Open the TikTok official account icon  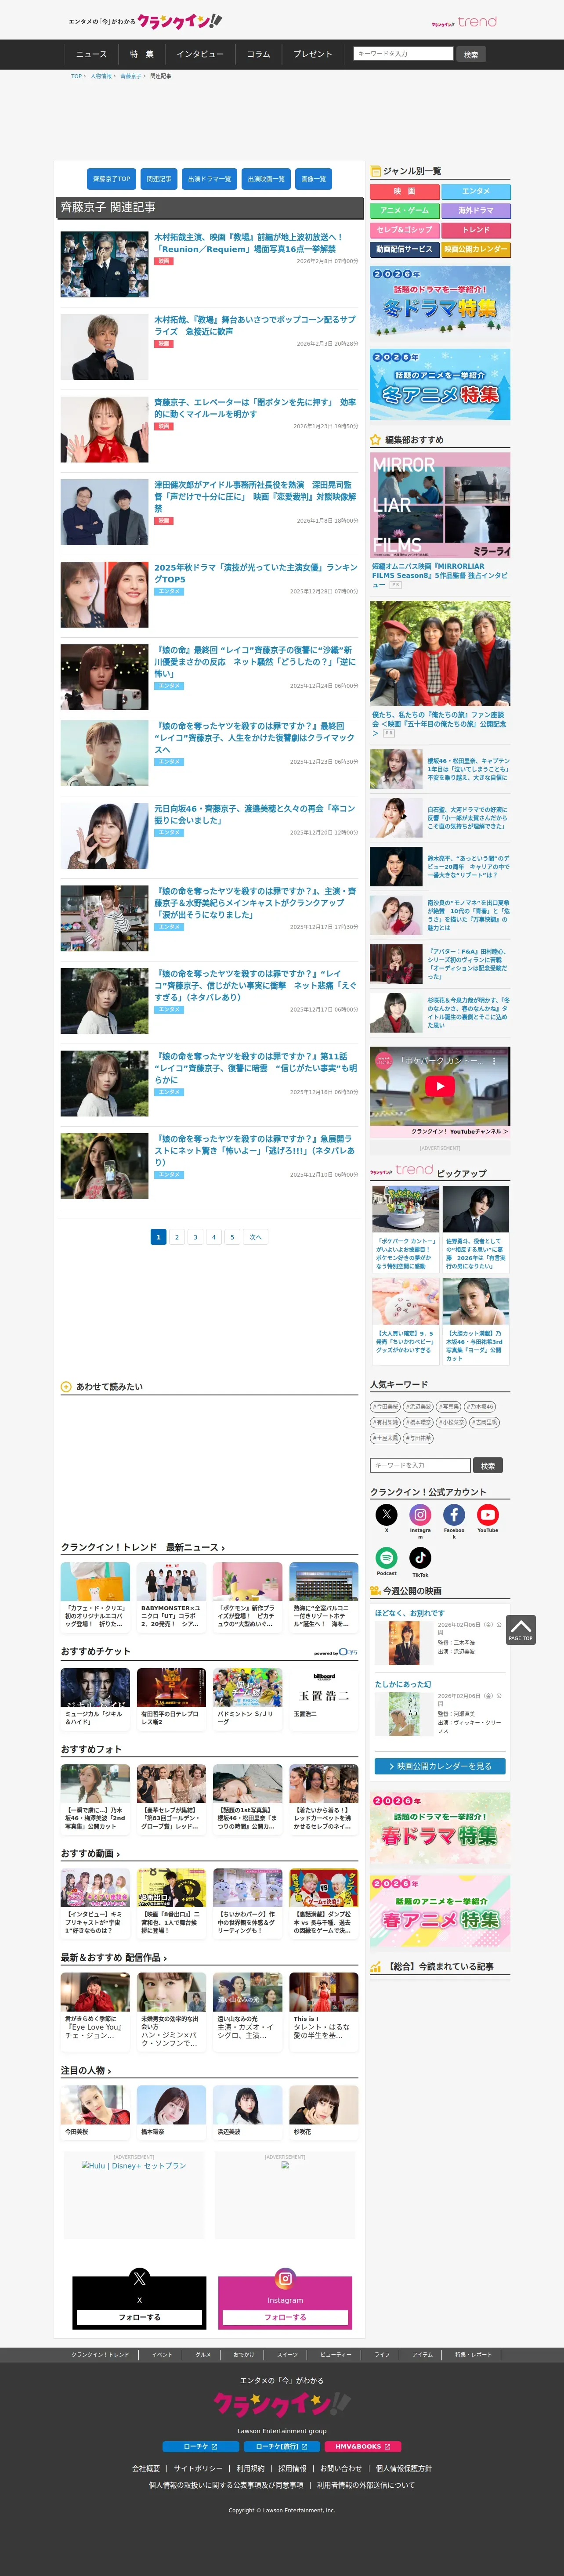[x=420, y=1557]
